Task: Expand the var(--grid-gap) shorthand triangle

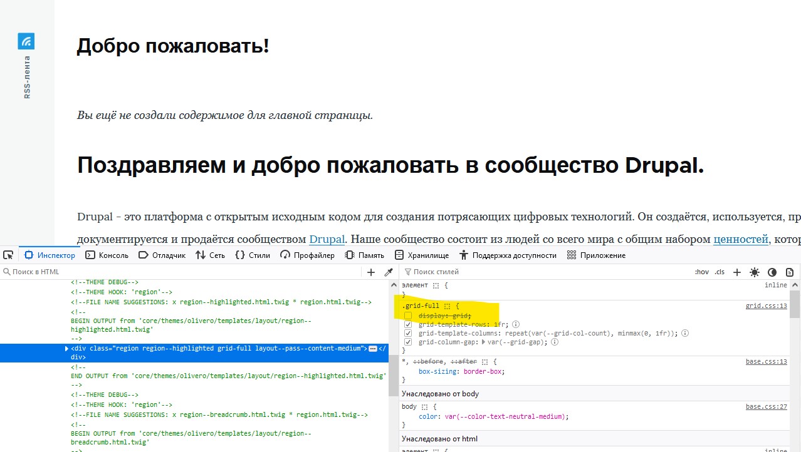Action: point(484,342)
